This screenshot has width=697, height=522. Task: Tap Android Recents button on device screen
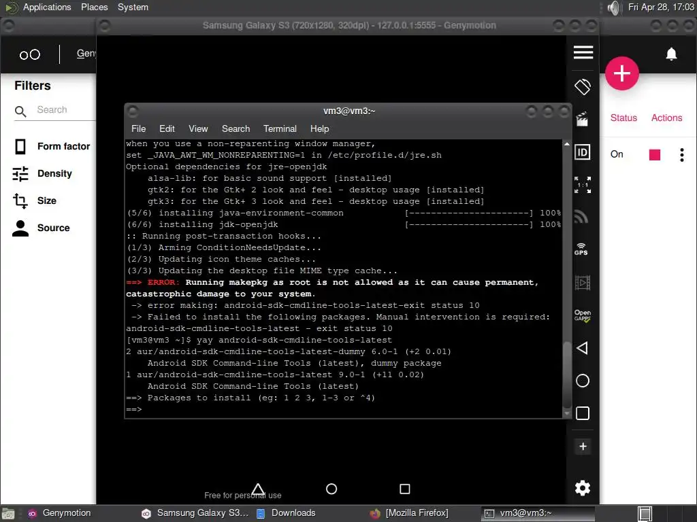[x=404, y=489]
